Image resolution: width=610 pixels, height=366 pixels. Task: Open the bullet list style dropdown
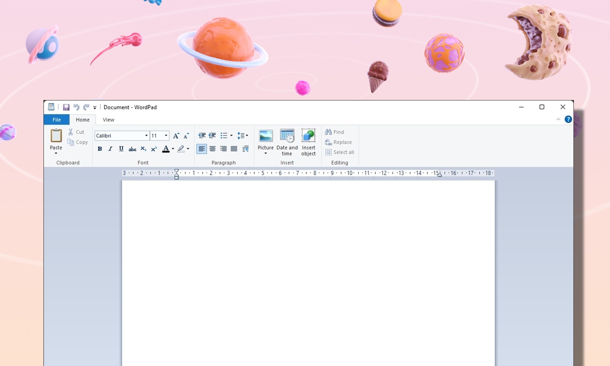click(x=231, y=135)
